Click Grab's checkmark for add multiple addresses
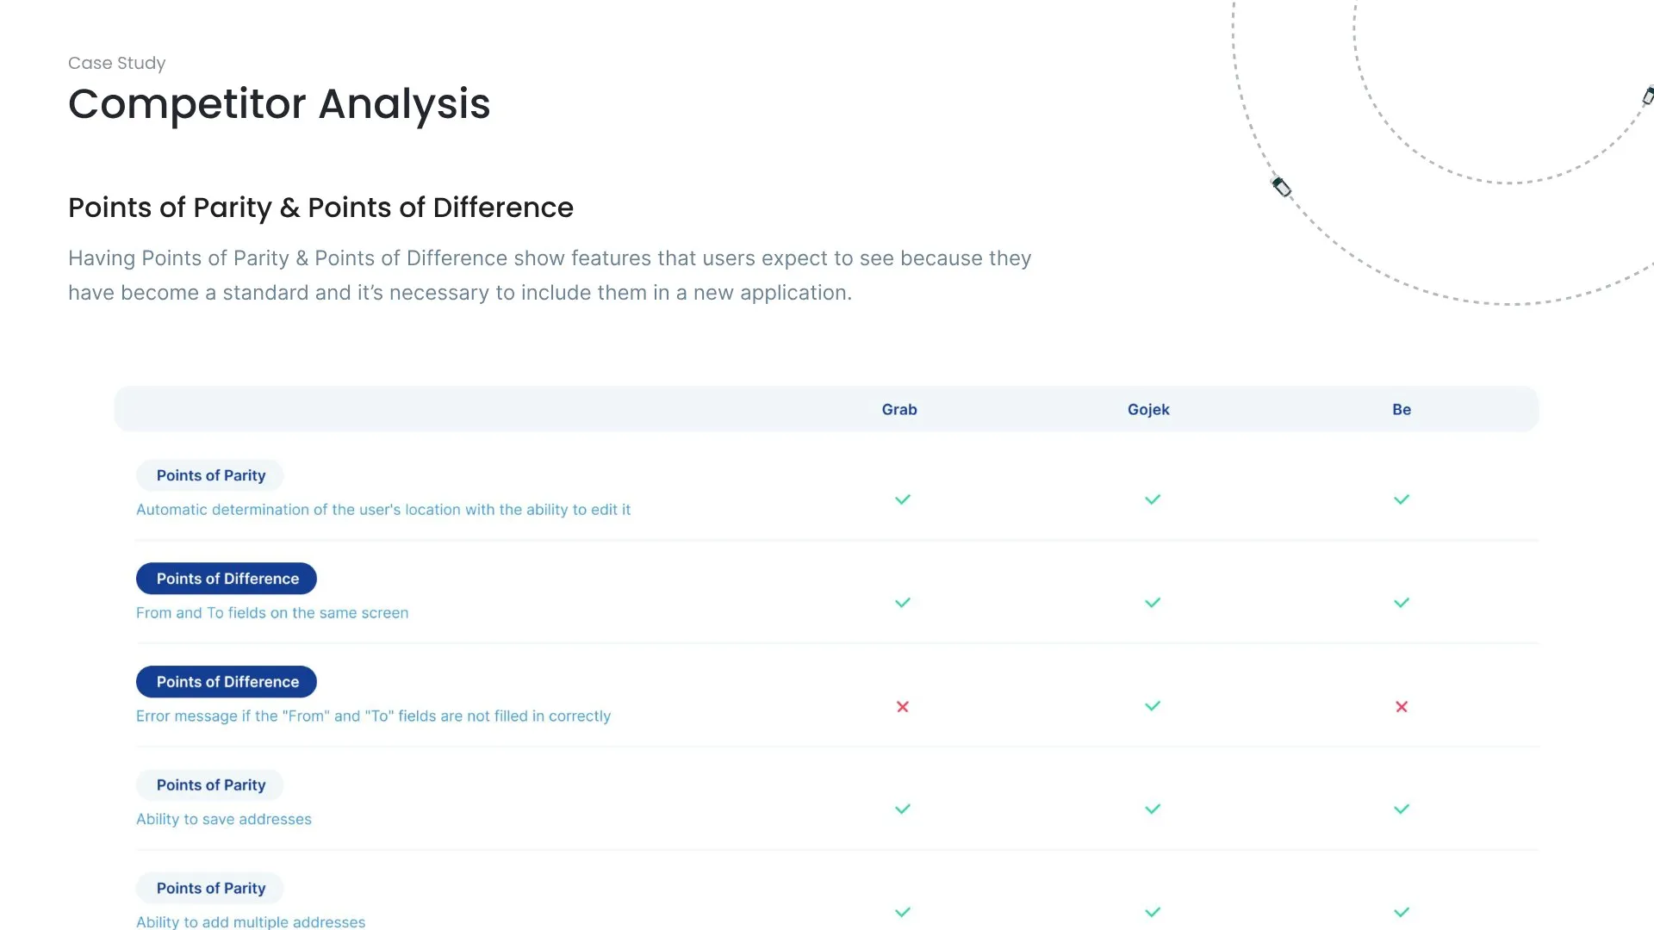 tap(902, 912)
